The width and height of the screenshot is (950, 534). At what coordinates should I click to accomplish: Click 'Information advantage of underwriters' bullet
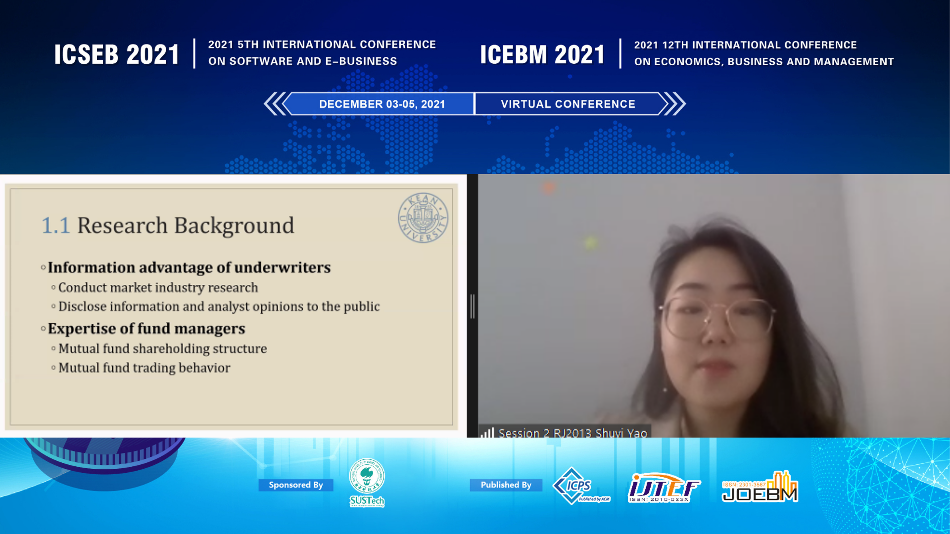click(x=189, y=267)
